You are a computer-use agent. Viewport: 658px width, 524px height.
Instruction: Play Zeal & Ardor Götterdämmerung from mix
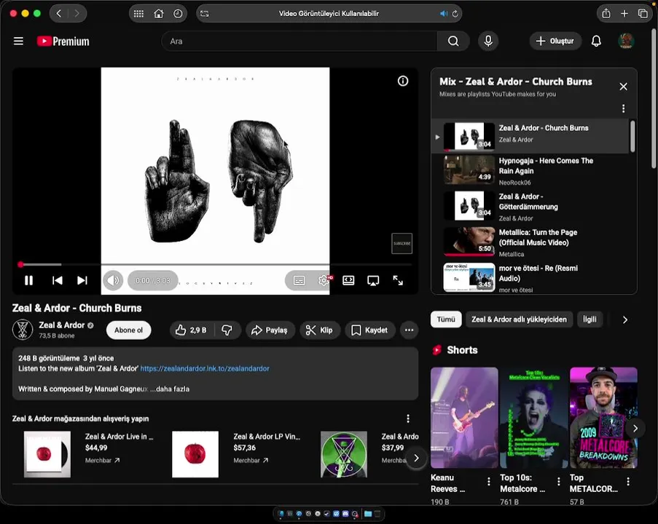coord(530,207)
